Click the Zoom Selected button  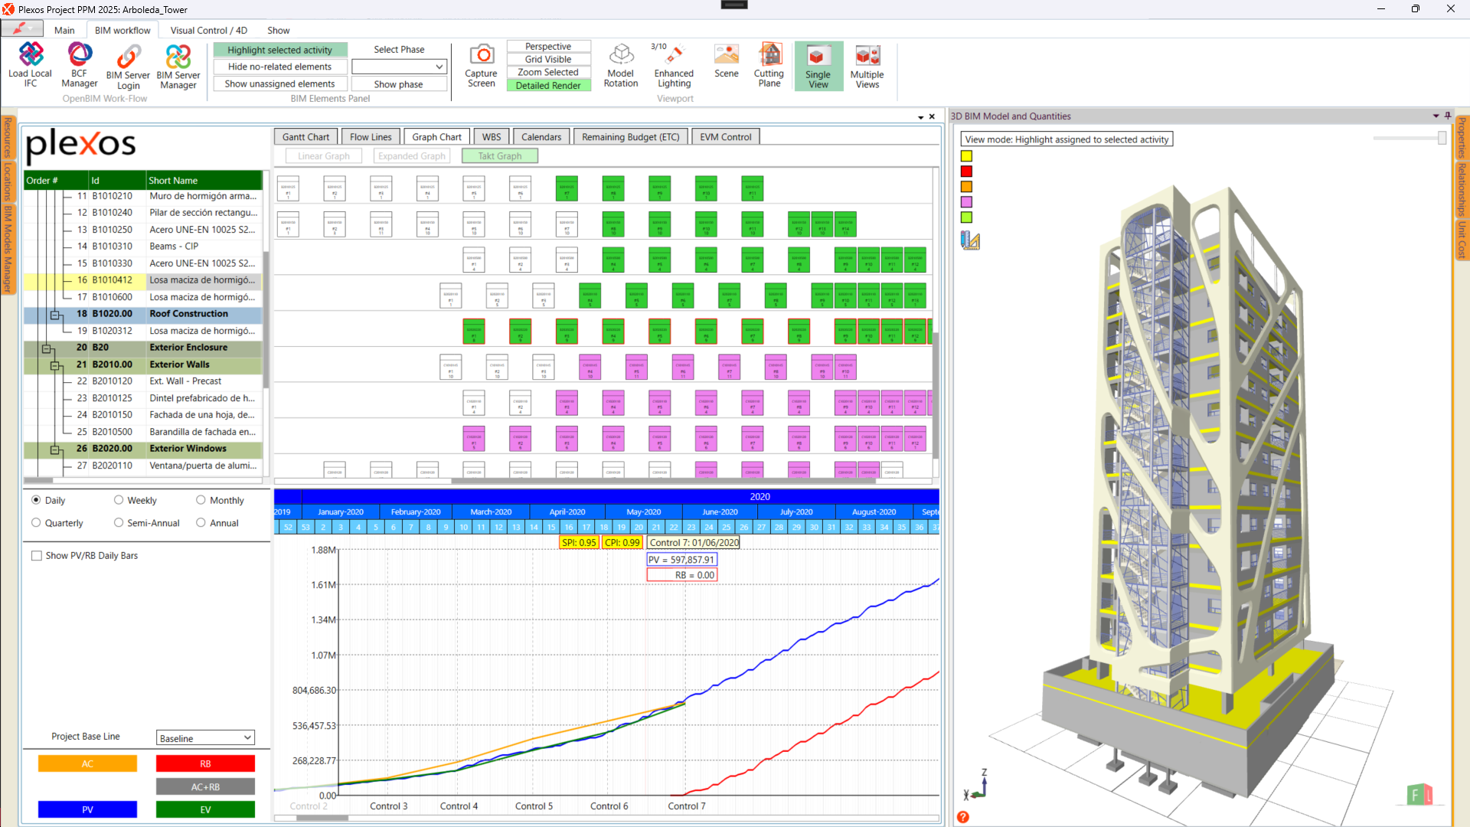(548, 72)
